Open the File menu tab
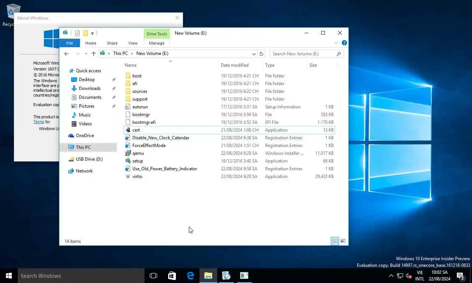Image resolution: width=472 pixels, height=283 pixels. click(70, 43)
